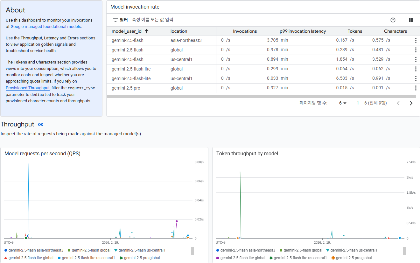Viewport: 420px width, 263px height.
Task: Click the 3.529 /s characters cell
Action: [381, 59]
